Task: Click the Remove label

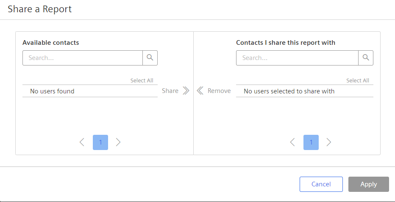Action: [x=219, y=91]
